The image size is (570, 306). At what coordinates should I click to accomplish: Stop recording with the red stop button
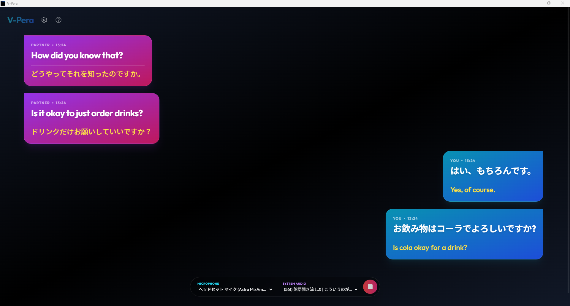coord(370,287)
